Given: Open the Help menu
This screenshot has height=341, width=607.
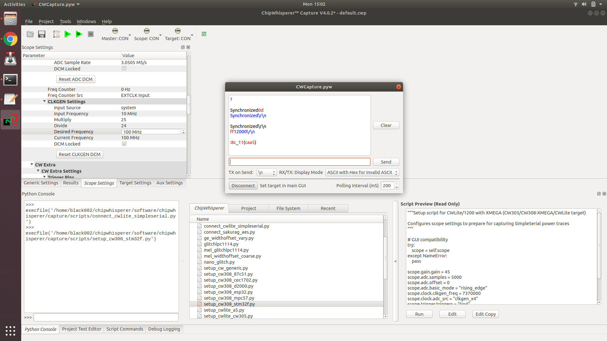Looking at the screenshot, I should point(107,21).
